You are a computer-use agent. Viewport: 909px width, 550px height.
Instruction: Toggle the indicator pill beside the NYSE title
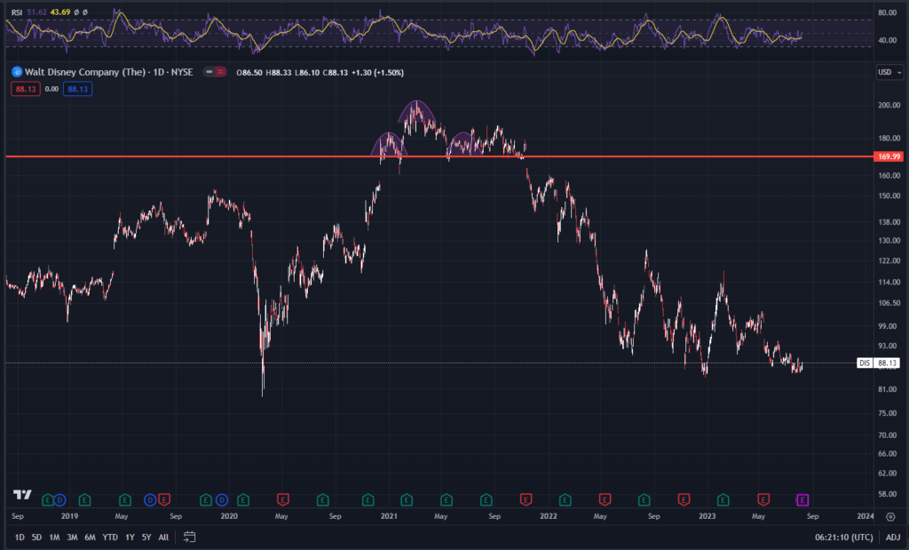click(215, 72)
